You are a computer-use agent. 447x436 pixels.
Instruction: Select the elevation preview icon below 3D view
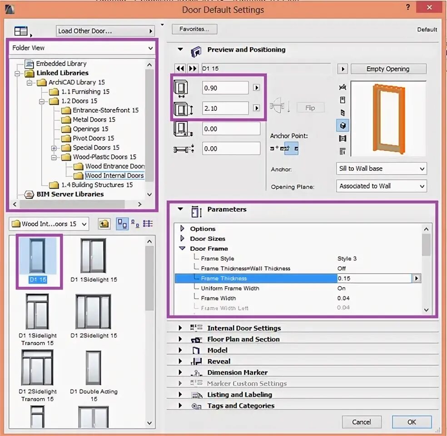pyautogui.click(x=343, y=139)
